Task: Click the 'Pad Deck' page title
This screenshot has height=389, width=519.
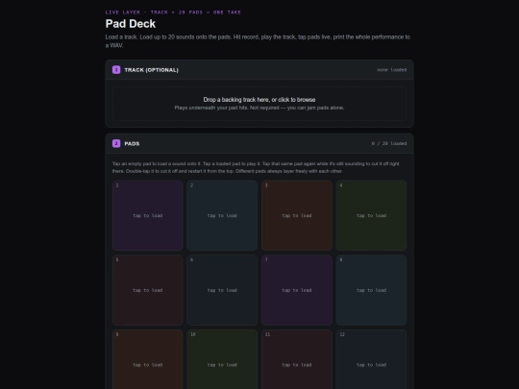Action: tap(131, 24)
